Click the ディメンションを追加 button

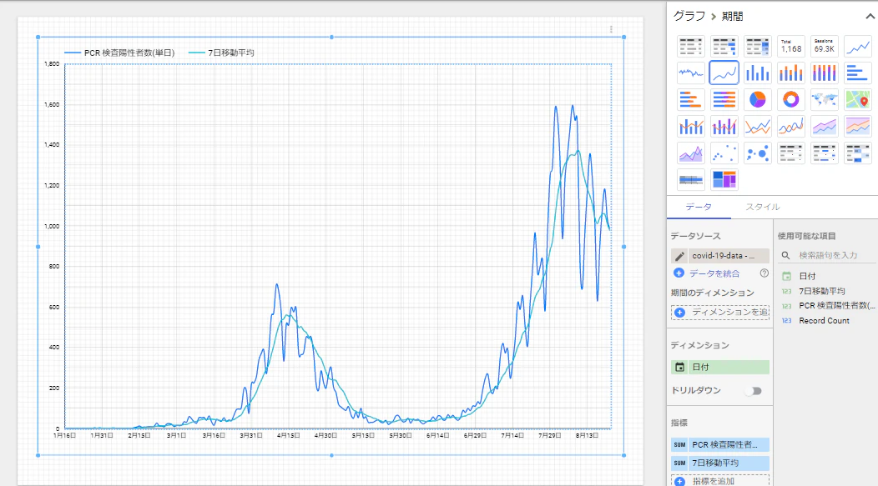click(x=720, y=312)
